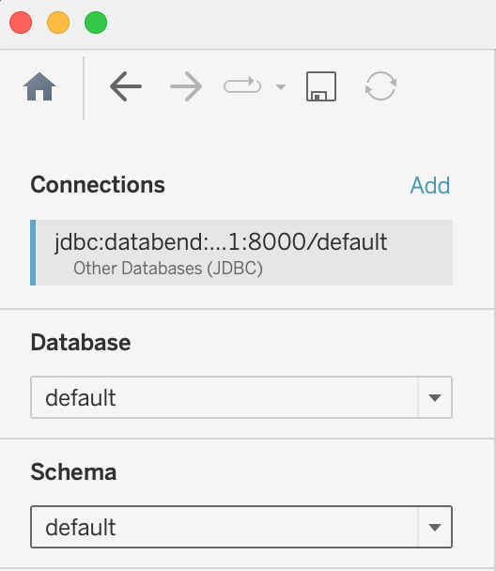
Task: Close the window using the red button
Action: 21,23
